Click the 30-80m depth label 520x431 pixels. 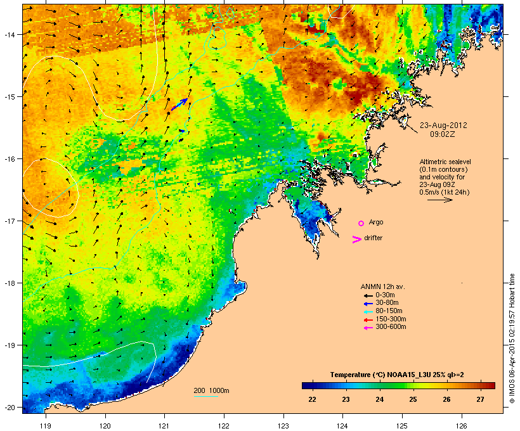[387, 303]
